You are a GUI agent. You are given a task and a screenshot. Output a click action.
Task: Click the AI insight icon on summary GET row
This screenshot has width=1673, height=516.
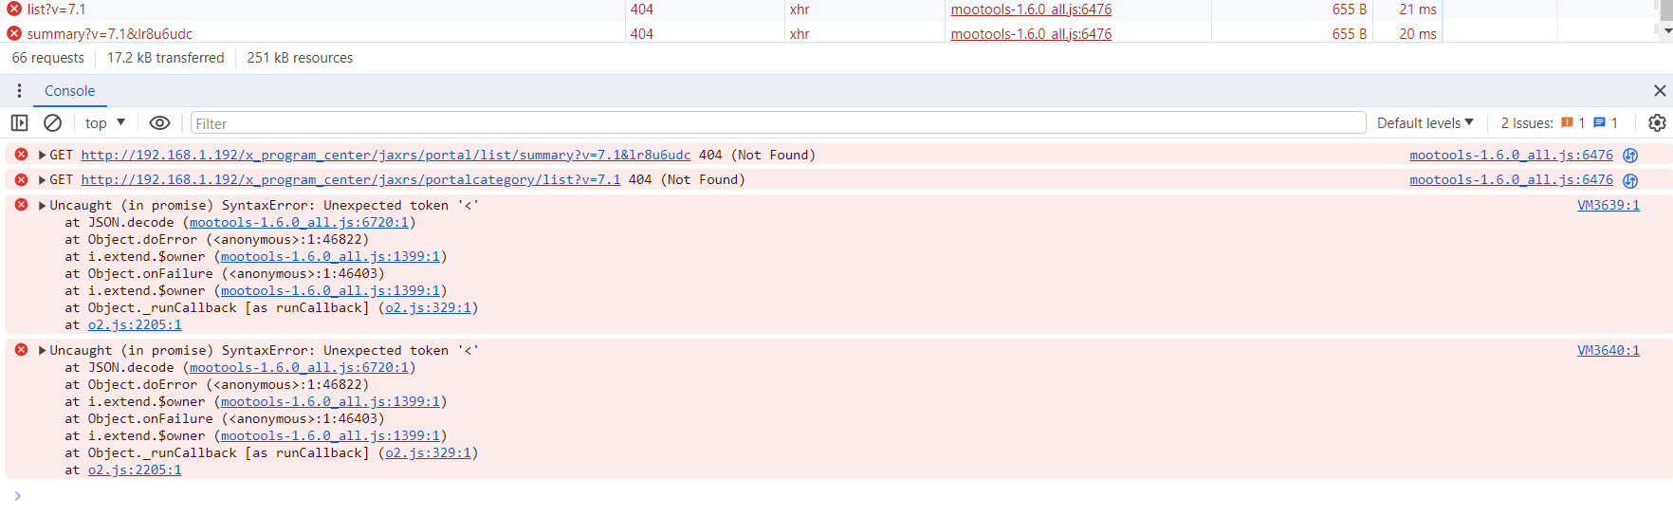coord(1630,156)
